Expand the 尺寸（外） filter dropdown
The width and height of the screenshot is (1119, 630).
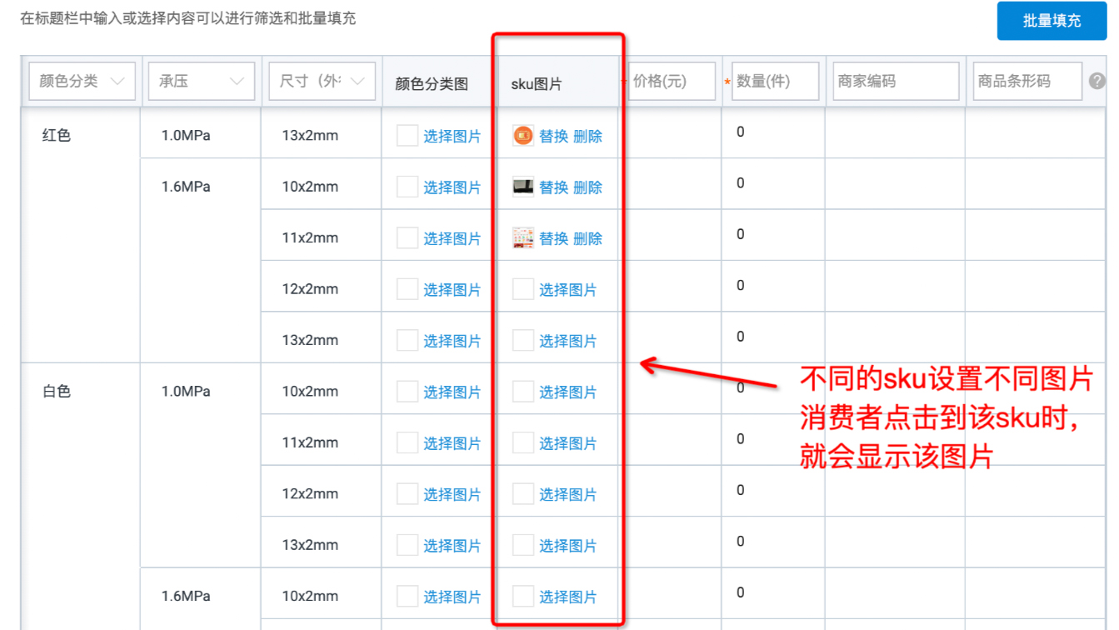point(322,81)
